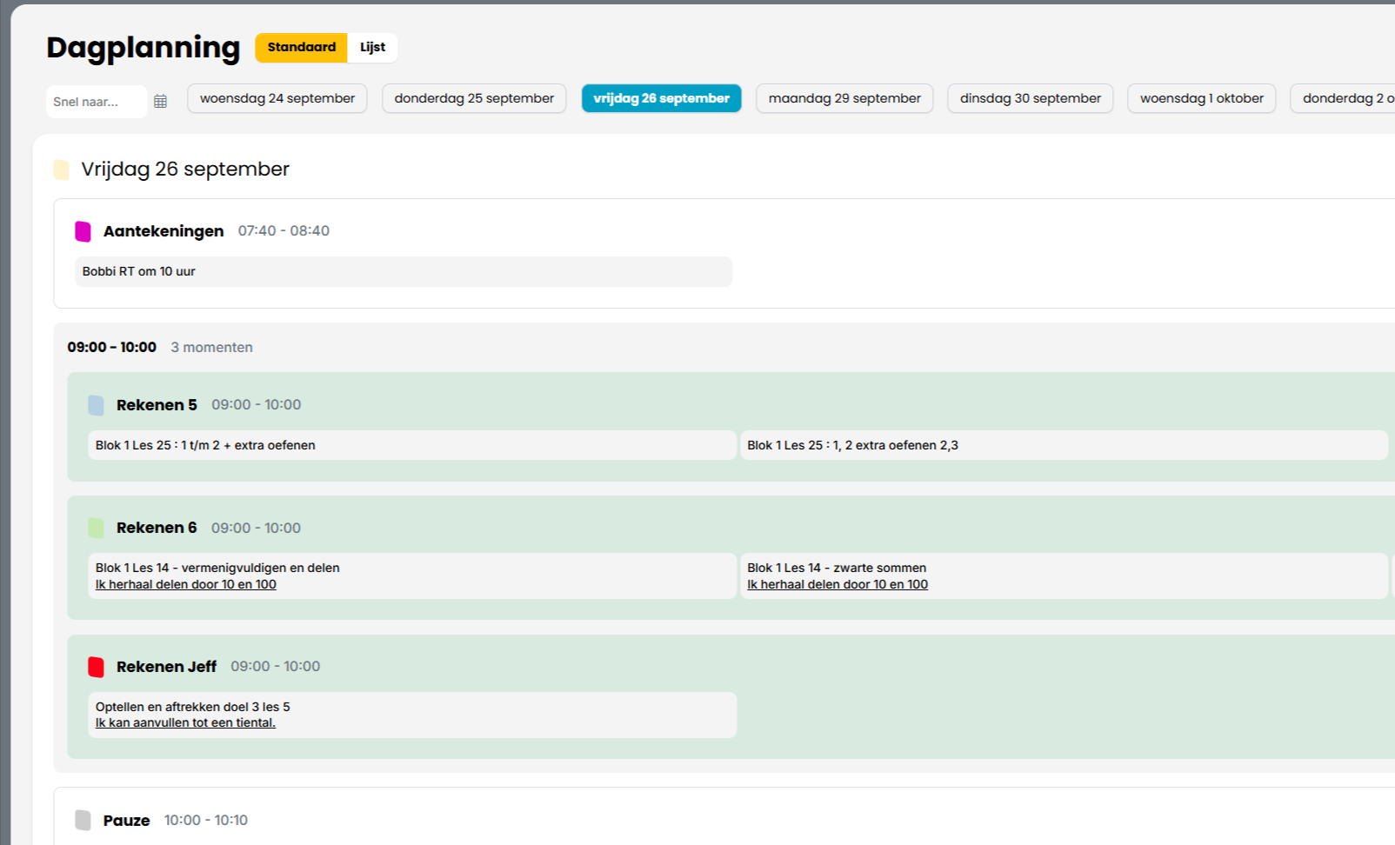Viewport: 1395px width, 845px height.
Task: Click the green Rekenen 6 color marker
Action: 97,528
